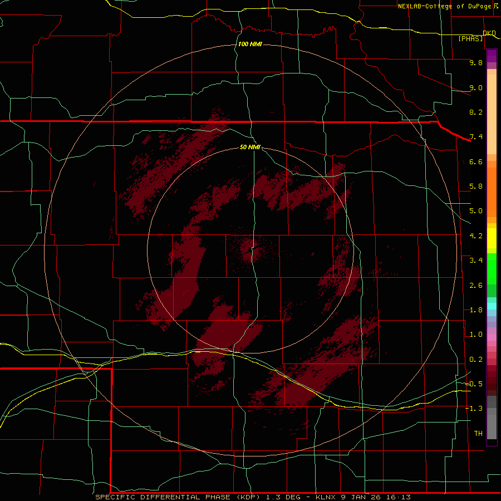The height and width of the screenshot is (501, 501).
Task: Click the "7.4" value on the color scale
Action: [476, 137]
